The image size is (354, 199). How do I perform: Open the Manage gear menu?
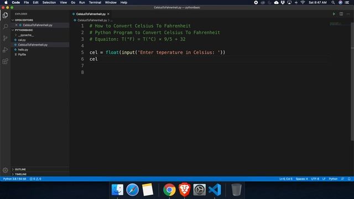click(x=5, y=170)
